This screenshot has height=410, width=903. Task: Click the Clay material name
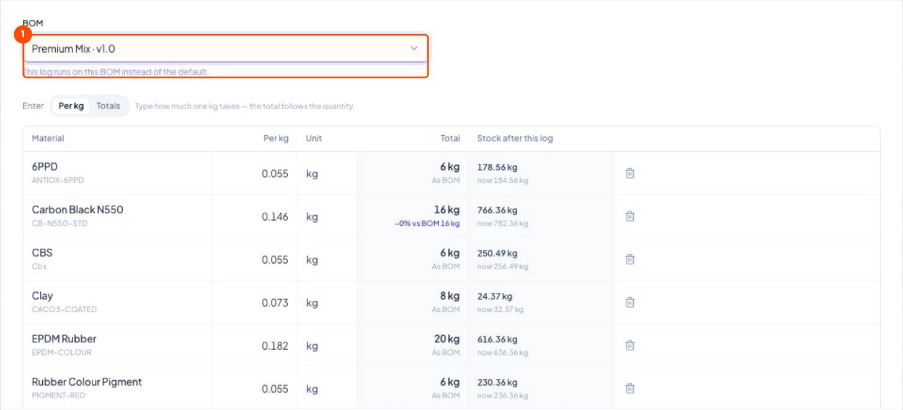coord(42,296)
